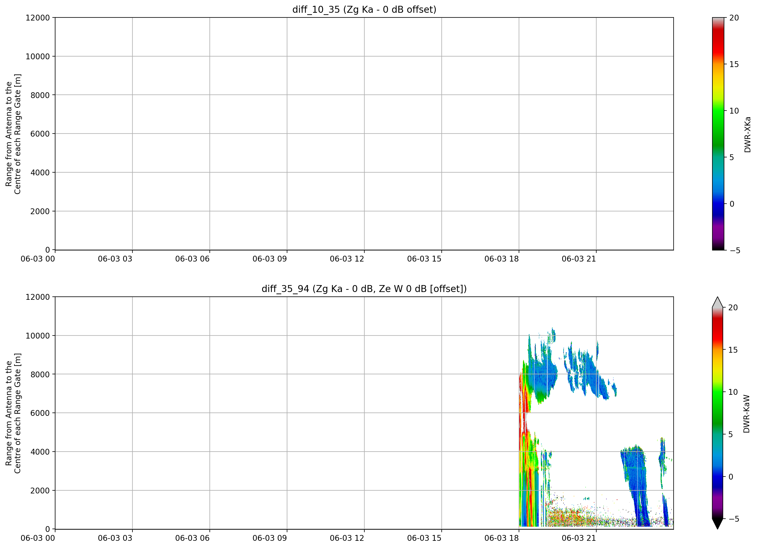The width and height of the screenshot is (757, 548).
Task: Click the lower black arrow tip of DWR-KaW colorbar
Action: click(718, 524)
